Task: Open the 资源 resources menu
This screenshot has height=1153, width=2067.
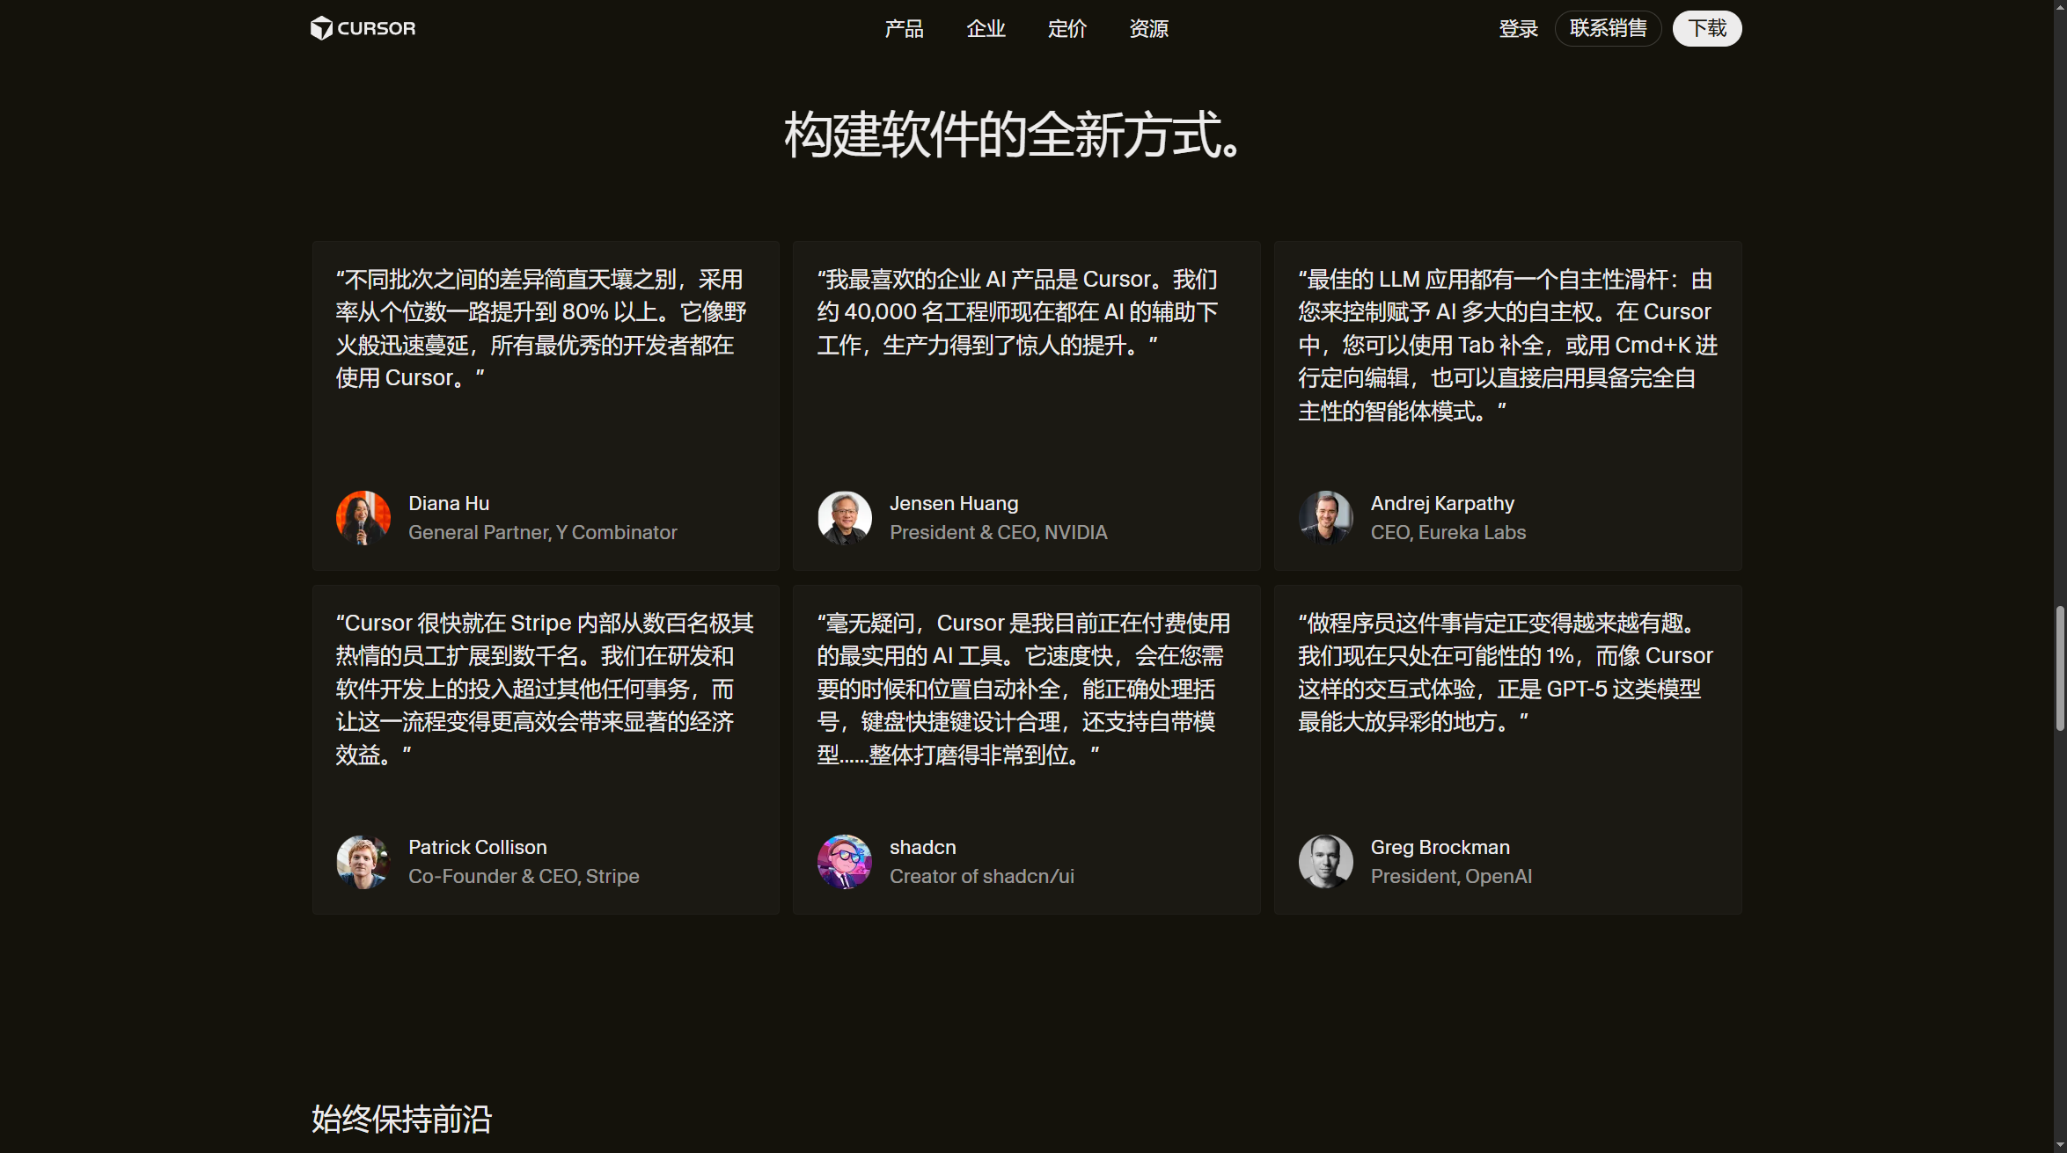Action: [x=1149, y=29]
